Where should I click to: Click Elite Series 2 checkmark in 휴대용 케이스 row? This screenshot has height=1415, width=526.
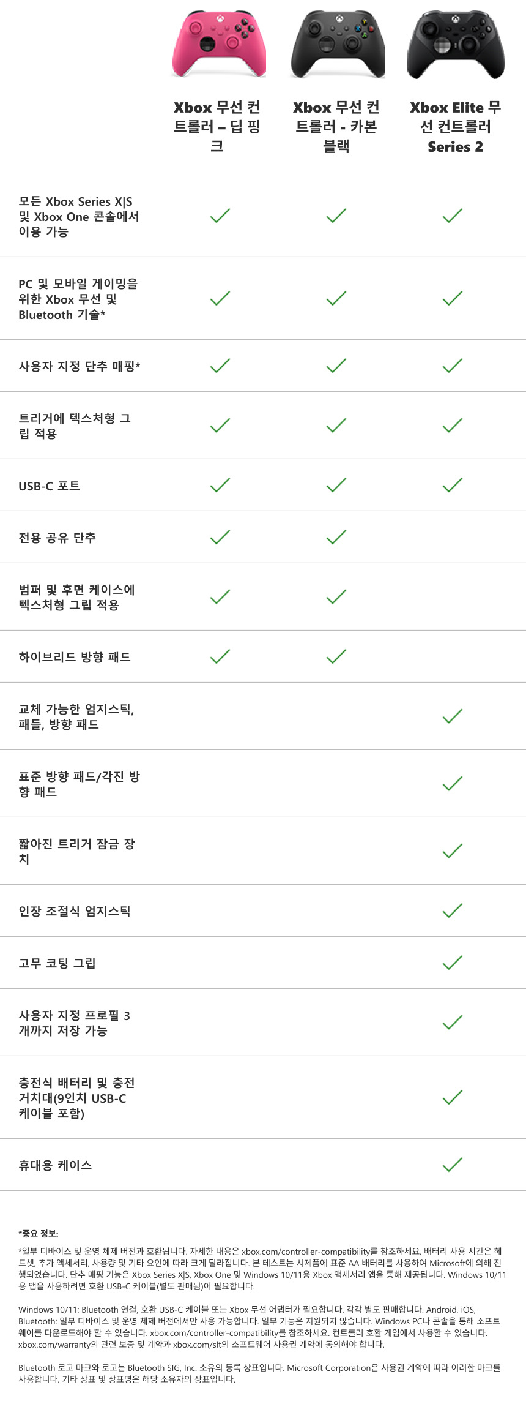click(453, 1165)
